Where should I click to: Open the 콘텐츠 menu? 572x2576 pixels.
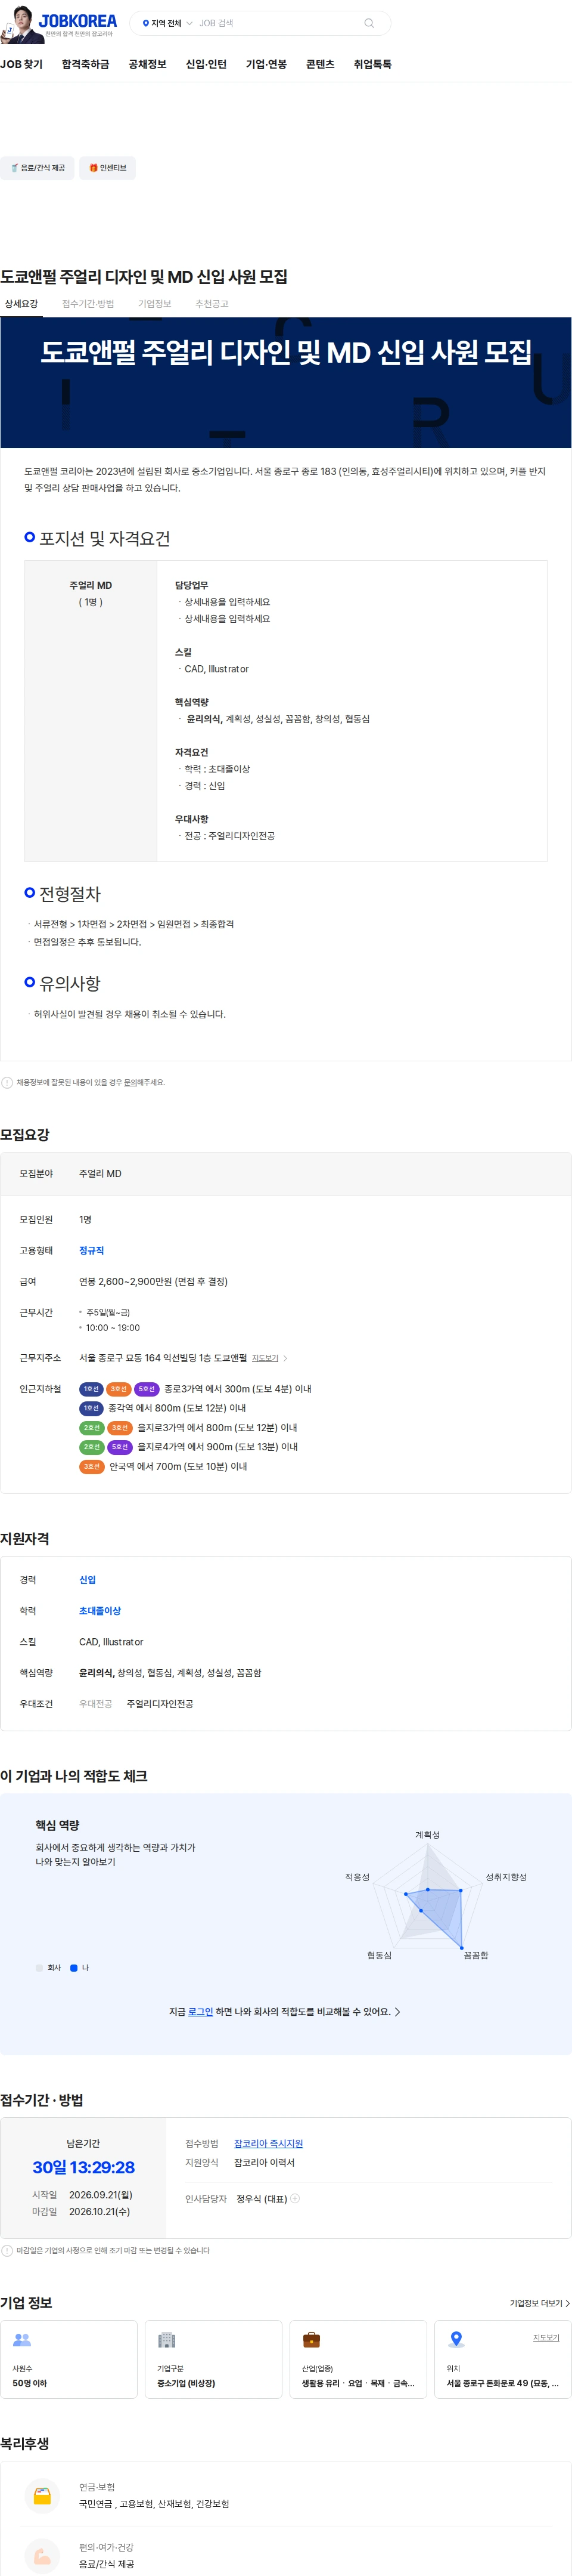click(321, 64)
